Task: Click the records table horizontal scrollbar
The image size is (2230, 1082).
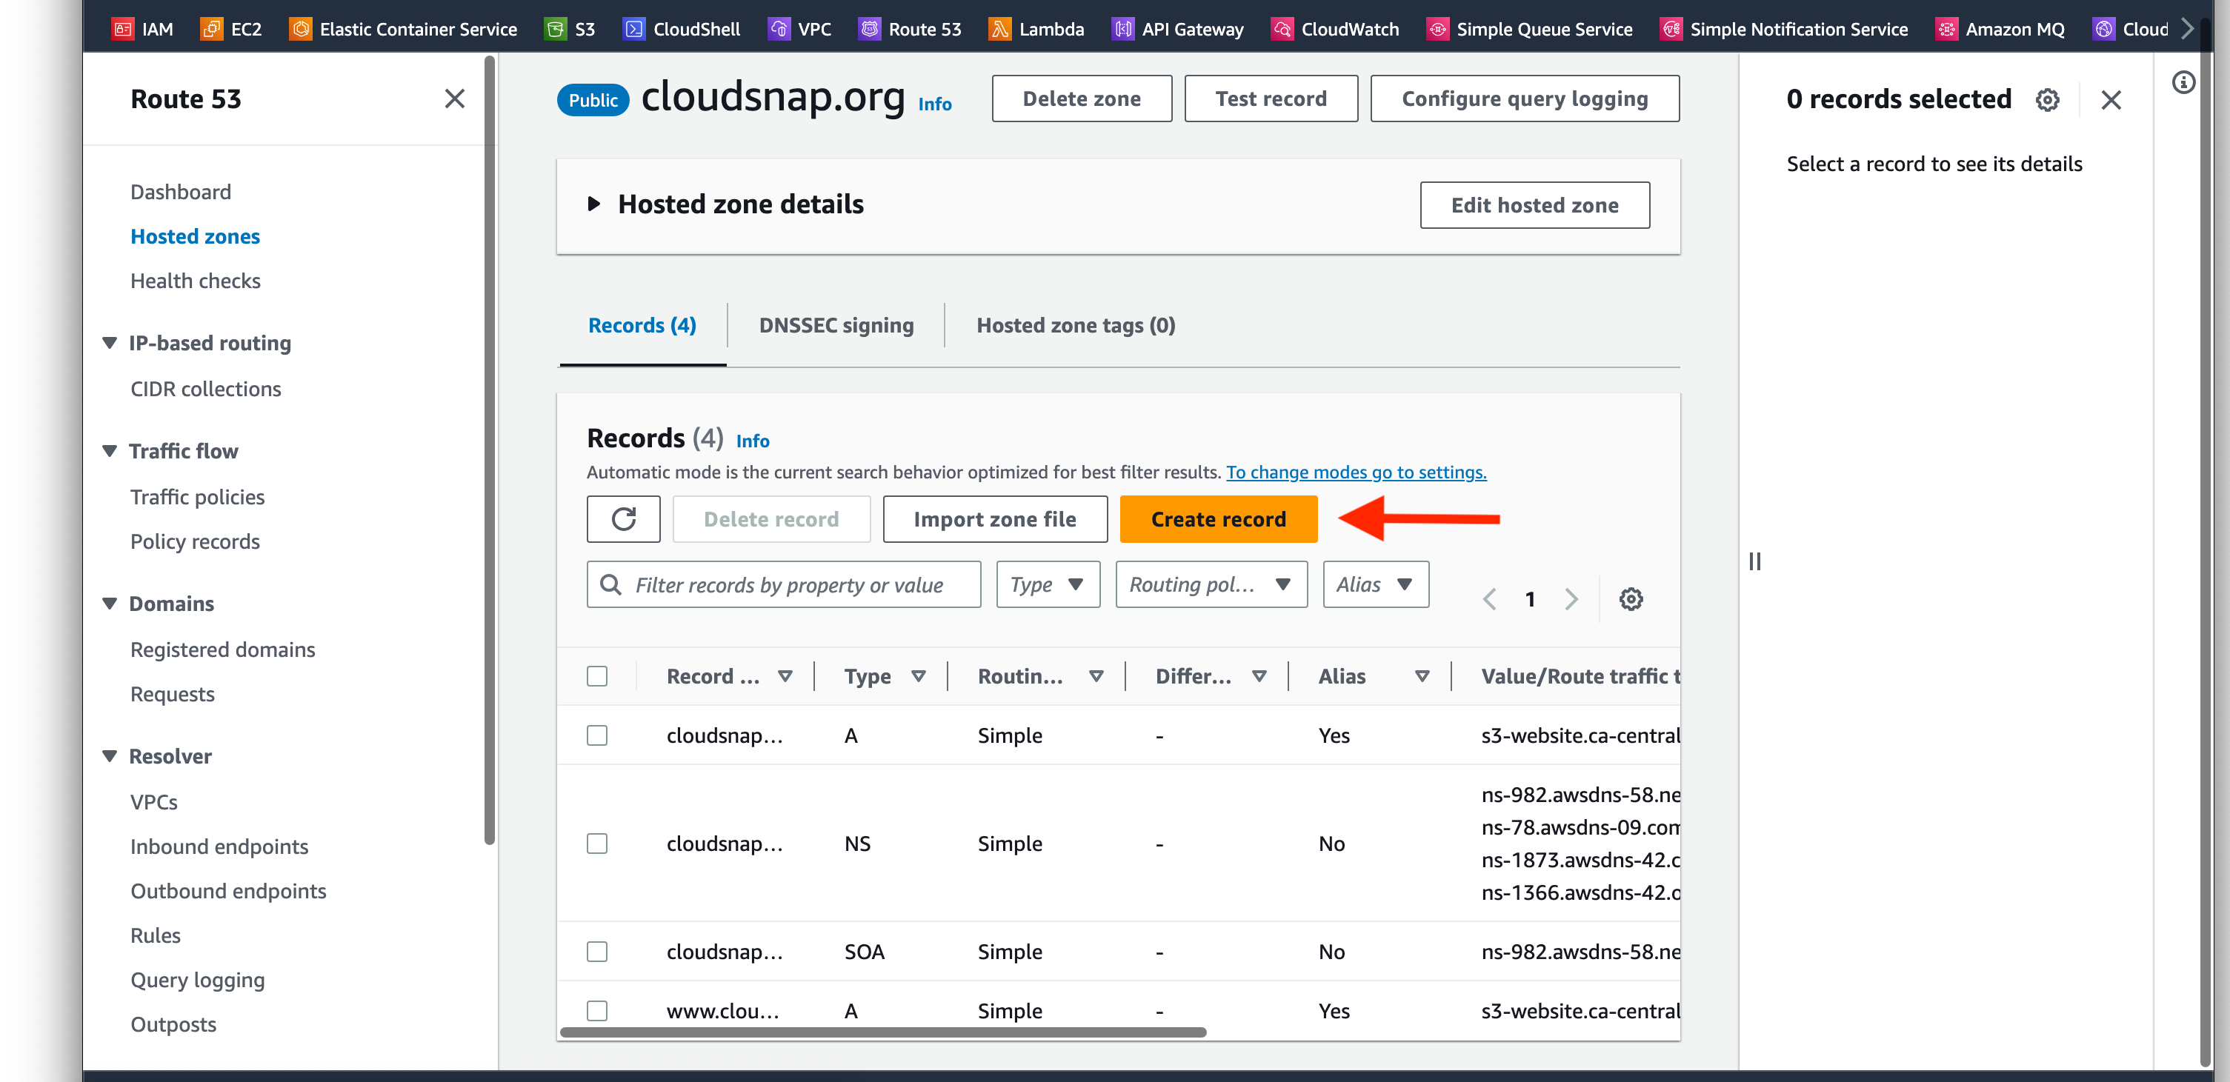Action: [883, 1032]
